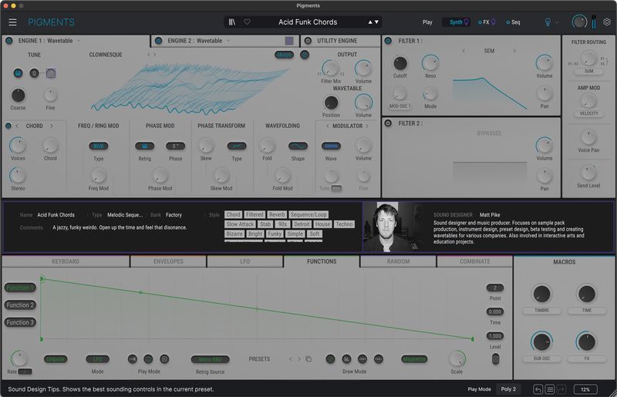617x397 pixels.
Task: Toggle the Seq power icon in header
Action: tap(508, 22)
